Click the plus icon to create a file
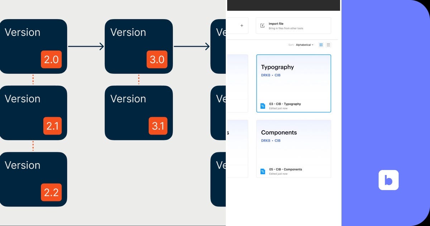Viewport: 430px width, 226px height. [242, 25]
